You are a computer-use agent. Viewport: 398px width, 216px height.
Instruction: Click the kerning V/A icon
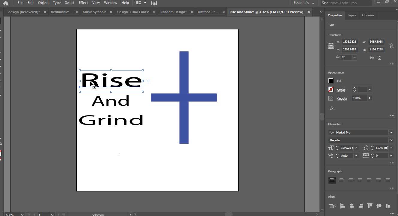(331, 155)
